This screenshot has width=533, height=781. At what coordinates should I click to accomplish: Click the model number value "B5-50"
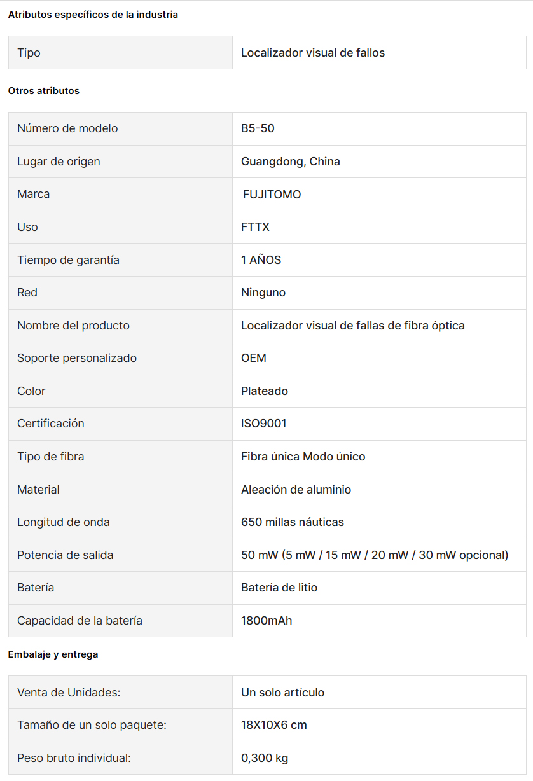click(x=258, y=128)
